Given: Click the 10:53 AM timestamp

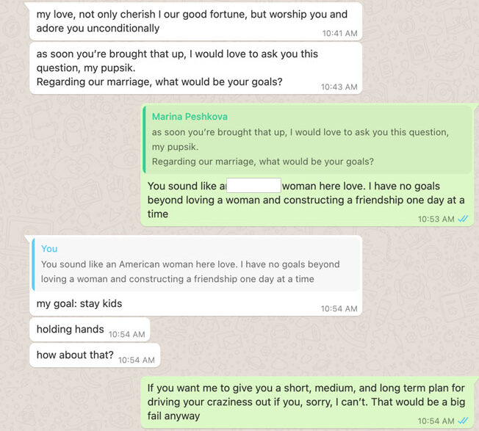Looking at the screenshot, I should (x=436, y=219).
